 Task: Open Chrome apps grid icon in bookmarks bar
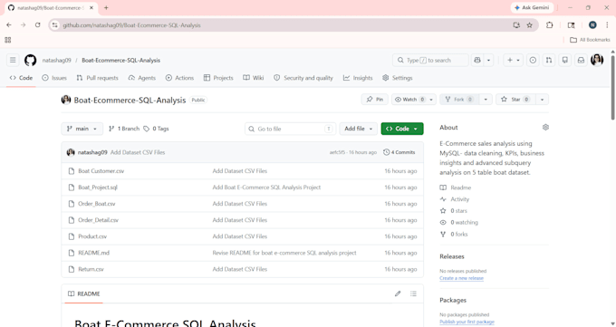[8, 40]
